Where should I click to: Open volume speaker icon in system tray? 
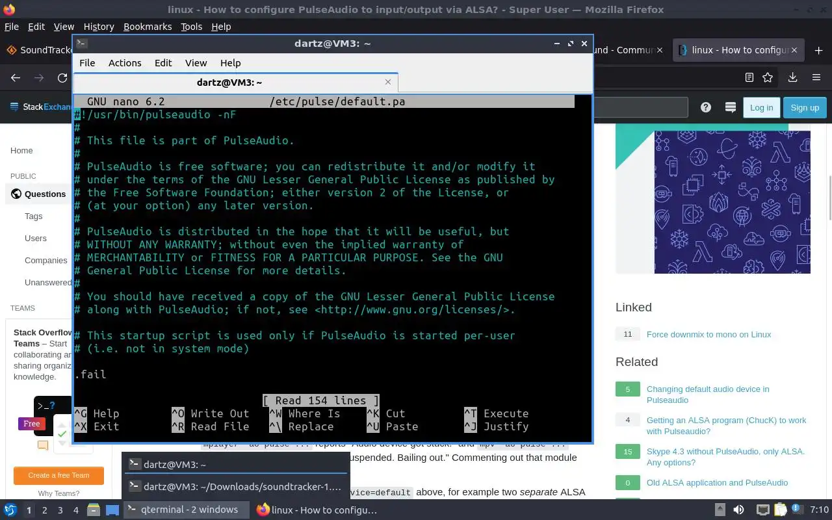tap(739, 510)
